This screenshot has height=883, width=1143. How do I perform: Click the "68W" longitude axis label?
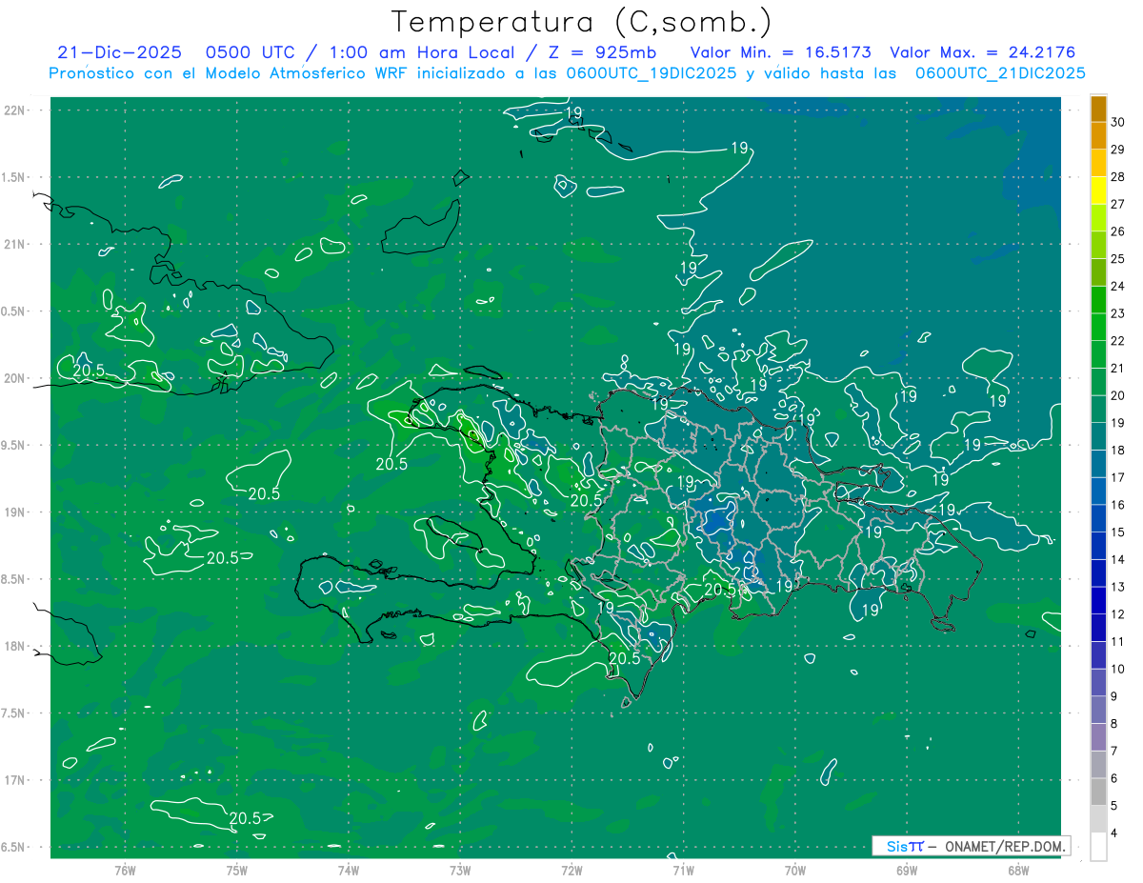1018,871
